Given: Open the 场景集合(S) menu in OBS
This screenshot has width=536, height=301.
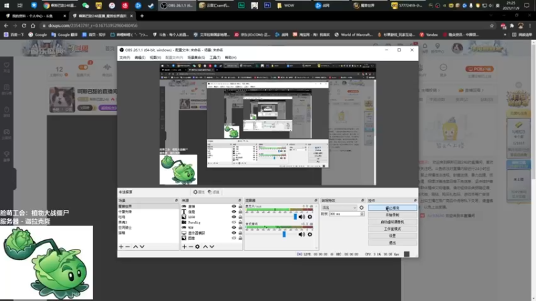Looking at the screenshot, I should click(196, 58).
